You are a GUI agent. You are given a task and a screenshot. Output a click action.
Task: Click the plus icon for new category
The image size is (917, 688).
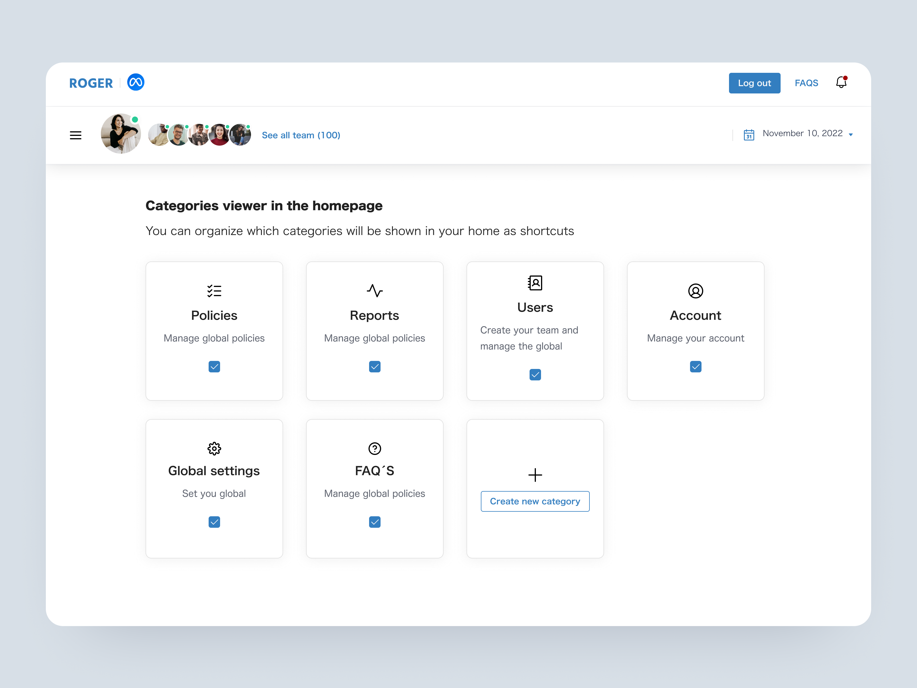pyautogui.click(x=535, y=475)
